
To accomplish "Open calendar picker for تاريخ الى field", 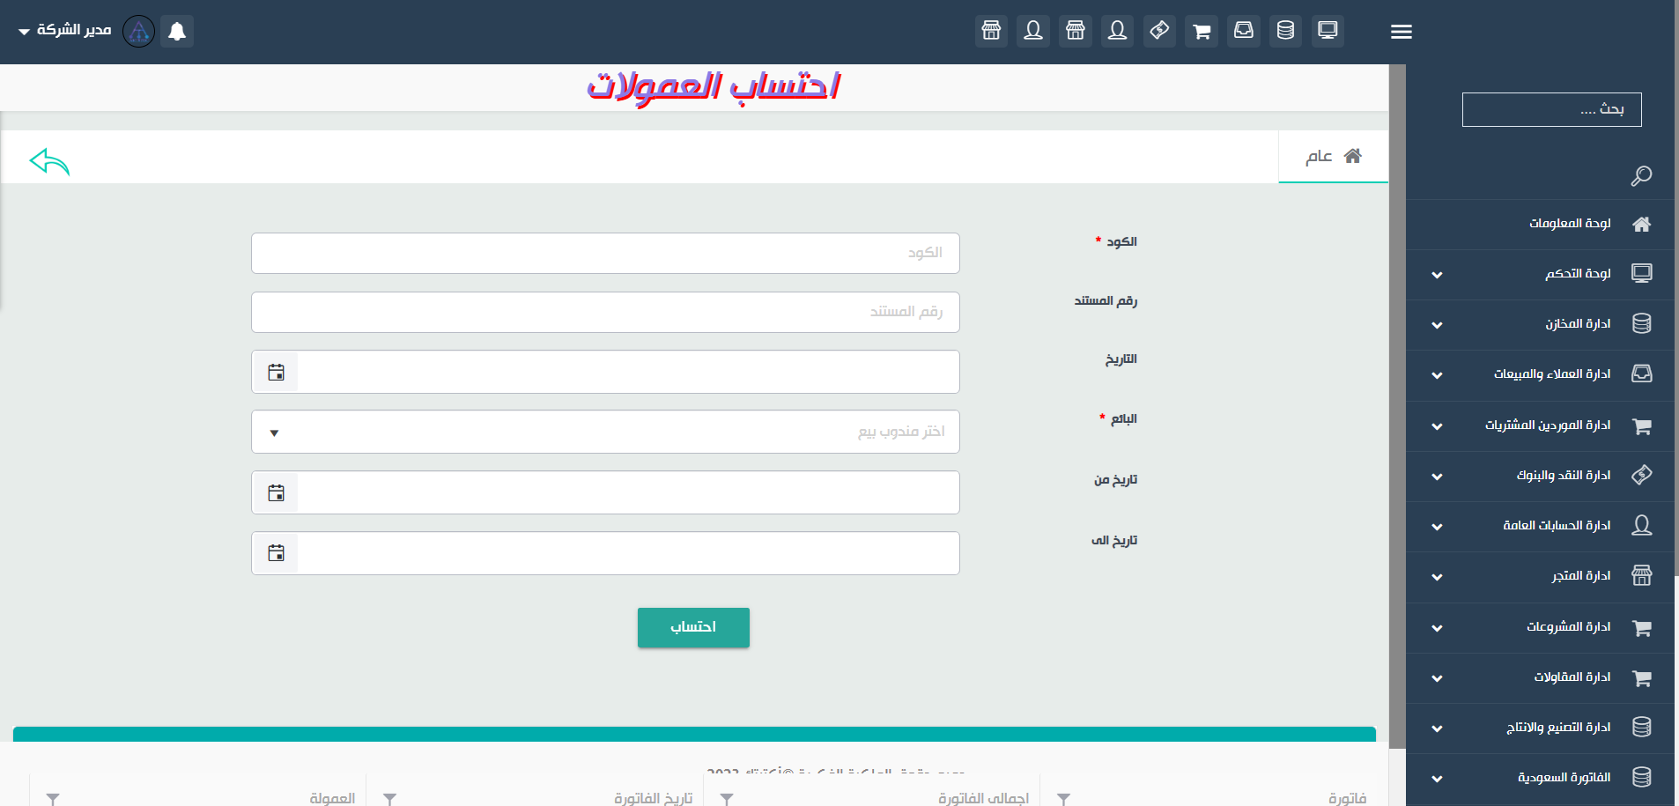I will (276, 553).
